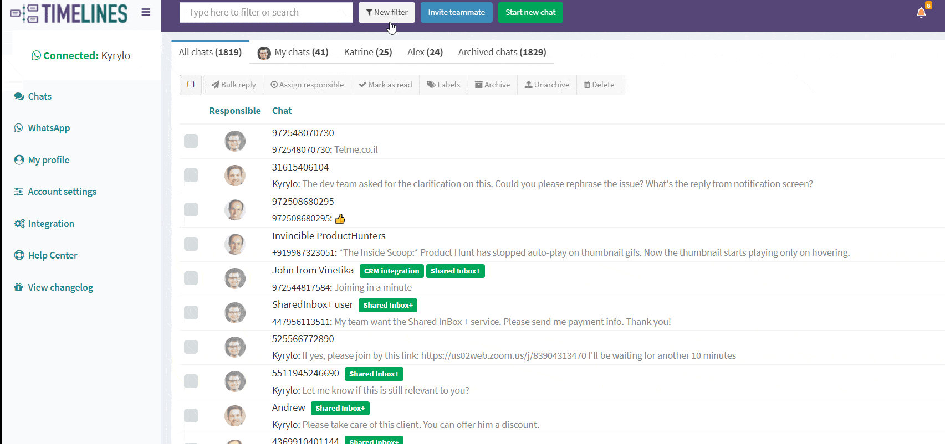Select checkbox for Invincible ProductHunters
Viewport: 945px width, 444px height.
[x=191, y=244]
